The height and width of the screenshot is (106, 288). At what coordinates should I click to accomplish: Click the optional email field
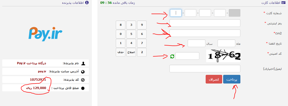[205, 69]
